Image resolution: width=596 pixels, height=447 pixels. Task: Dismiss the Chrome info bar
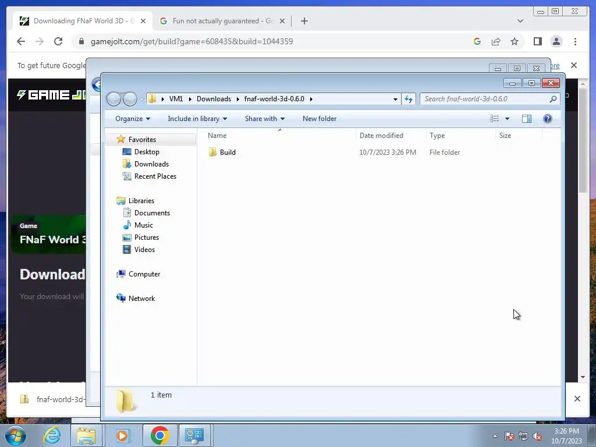(x=573, y=65)
